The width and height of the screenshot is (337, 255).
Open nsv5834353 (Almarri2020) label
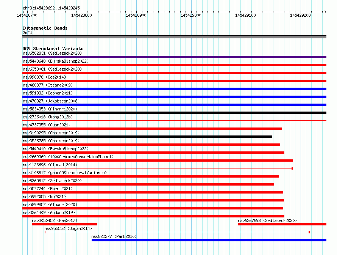(50, 109)
